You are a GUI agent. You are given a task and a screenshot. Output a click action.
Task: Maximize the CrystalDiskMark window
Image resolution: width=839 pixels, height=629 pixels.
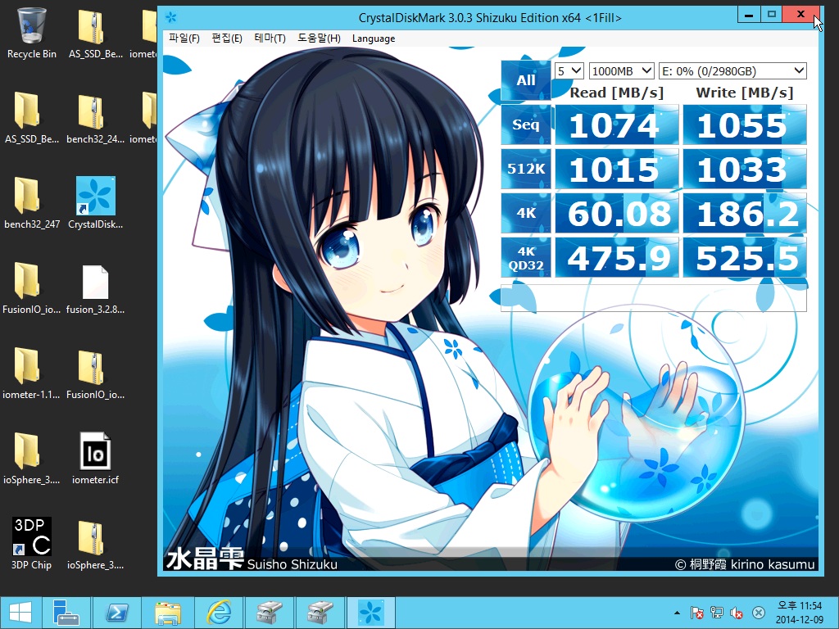pyautogui.click(x=771, y=15)
